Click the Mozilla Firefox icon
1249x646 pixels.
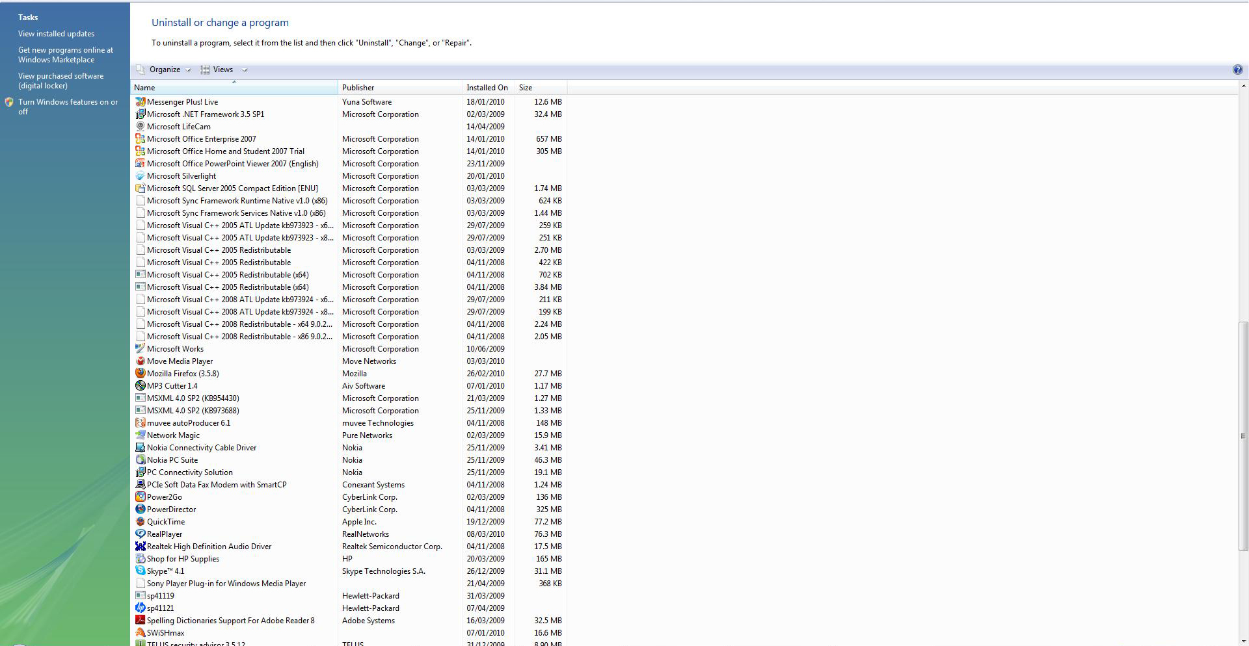(x=140, y=373)
